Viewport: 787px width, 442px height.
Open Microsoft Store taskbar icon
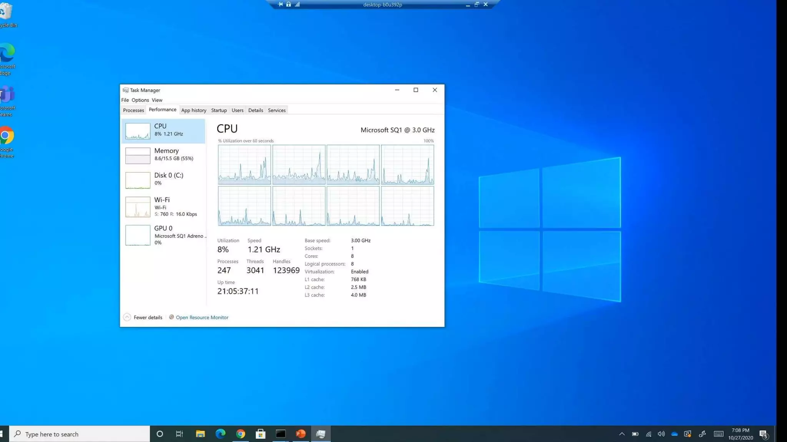point(261,434)
